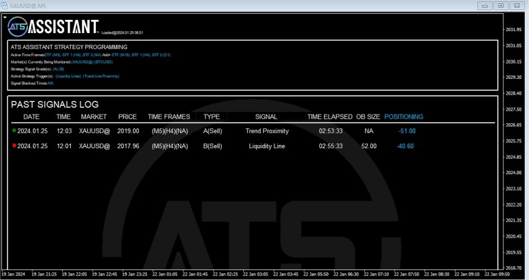Click the DATE column header

point(31,117)
